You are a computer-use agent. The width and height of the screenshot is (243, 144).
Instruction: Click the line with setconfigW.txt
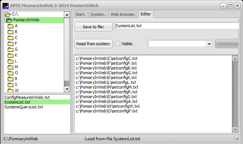(x=108, y=106)
